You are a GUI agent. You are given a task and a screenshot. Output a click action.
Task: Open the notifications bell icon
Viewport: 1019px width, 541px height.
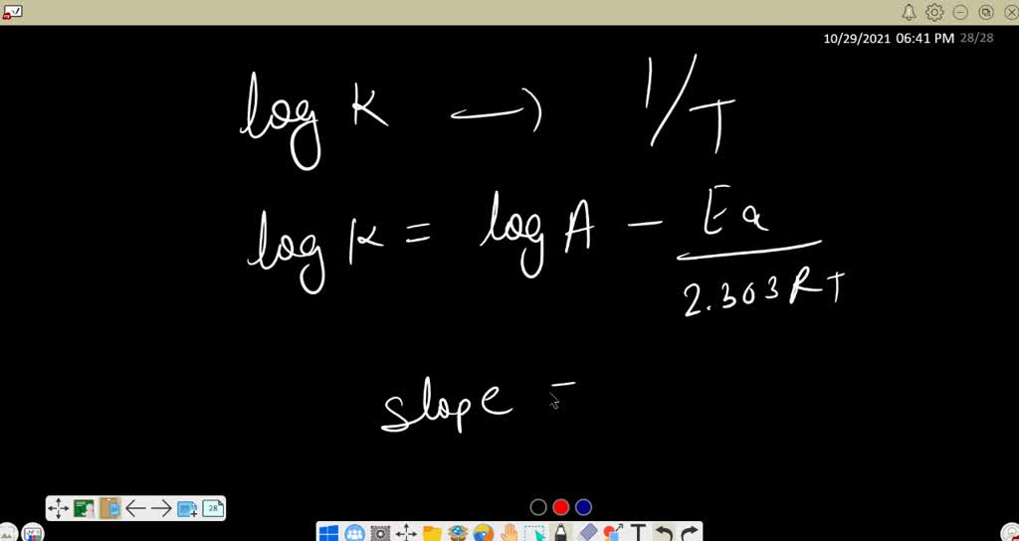click(x=910, y=12)
